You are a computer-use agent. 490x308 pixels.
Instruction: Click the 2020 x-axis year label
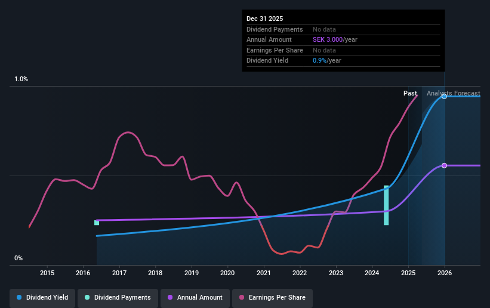pyautogui.click(x=227, y=273)
